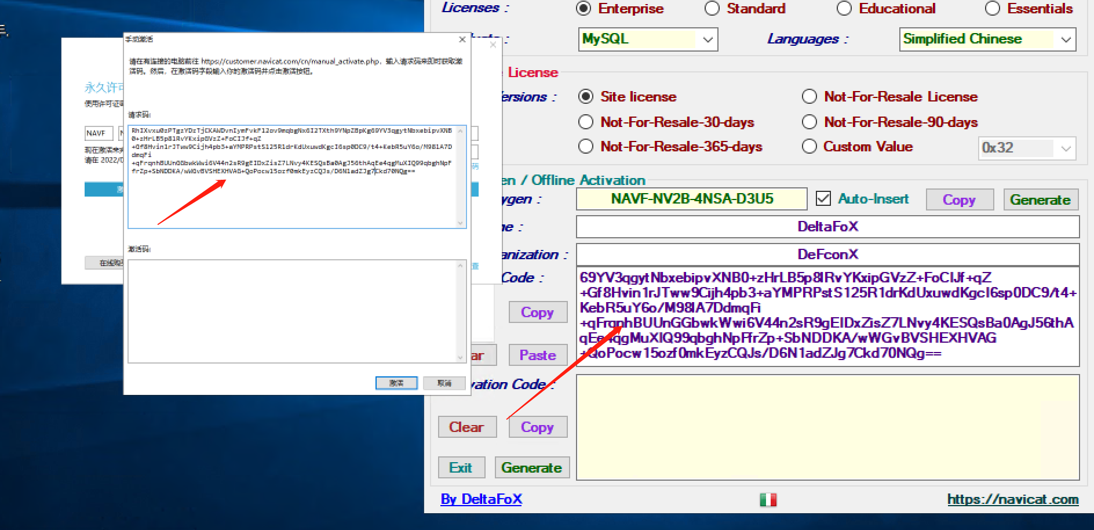The width and height of the screenshot is (1094, 530).
Task: Click the DeFconX organization field
Action: click(x=827, y=255)
